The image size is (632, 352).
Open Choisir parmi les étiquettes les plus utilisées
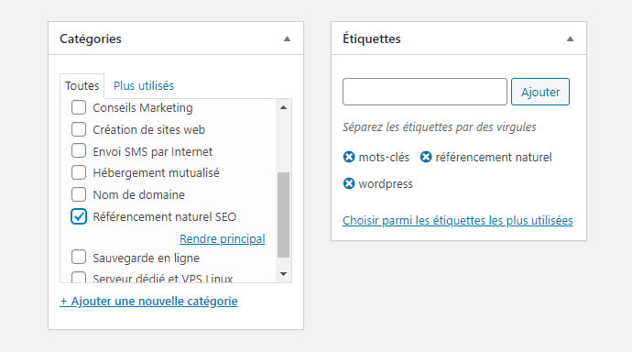click(x=457, y=221)
